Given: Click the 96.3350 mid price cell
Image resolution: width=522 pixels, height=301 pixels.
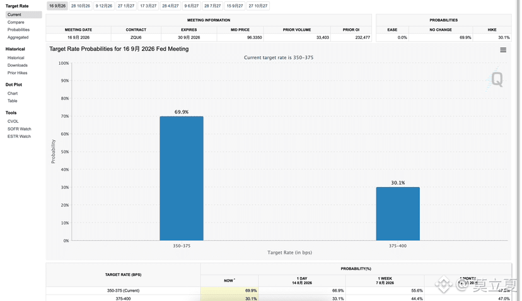Looking at the screenshot, I should coord(240,38).
